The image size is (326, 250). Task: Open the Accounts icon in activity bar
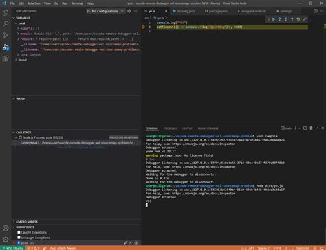pyautogui.click(x=6, y=228)
